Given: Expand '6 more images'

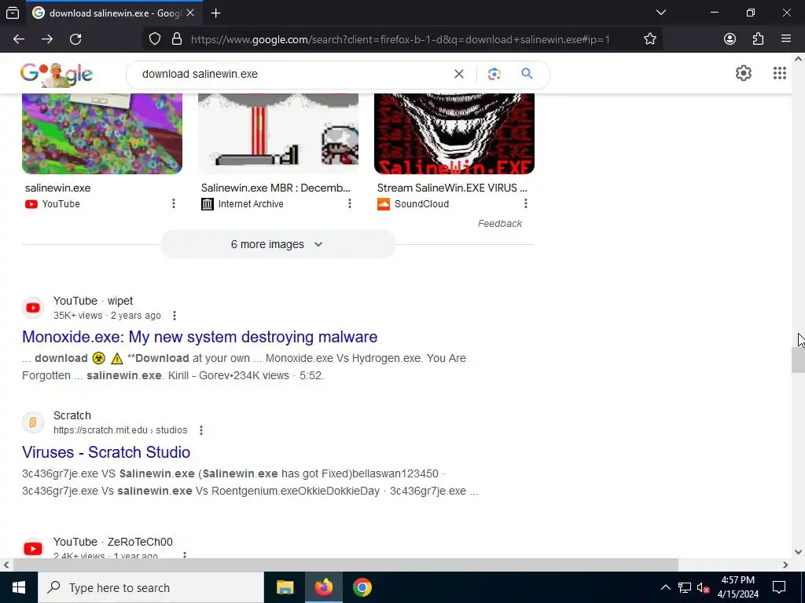Looking at the screenshot, I should pyautogui.click(x=278, y=245).
